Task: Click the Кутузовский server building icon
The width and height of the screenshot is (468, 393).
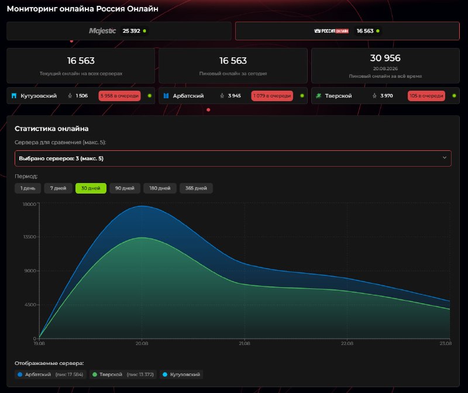Action: click(13, 96)
